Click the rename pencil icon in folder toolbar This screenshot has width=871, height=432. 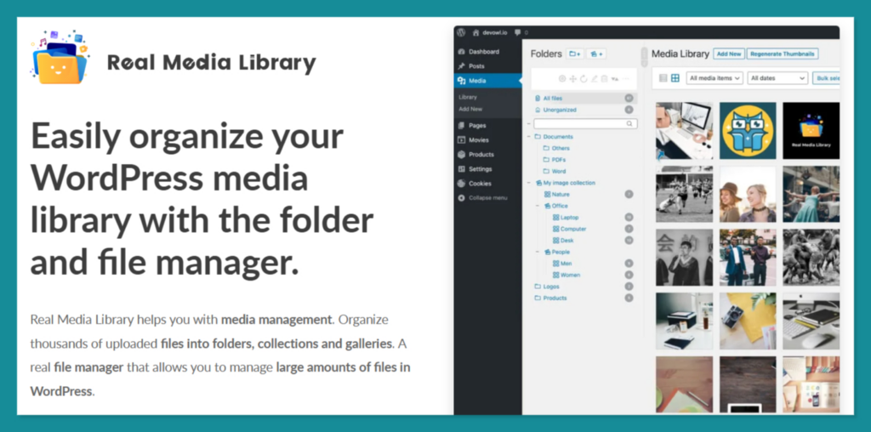pyautogui.click(x=594, y=79)
